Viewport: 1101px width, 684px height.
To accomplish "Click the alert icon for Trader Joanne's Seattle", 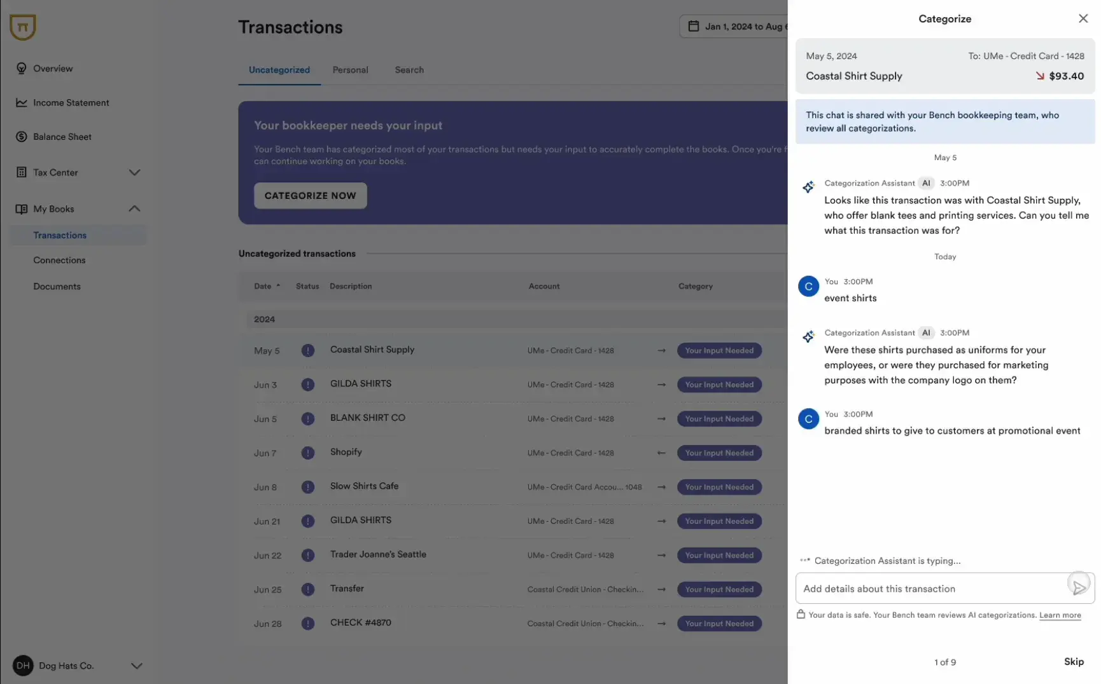I will tap(307, 555).
